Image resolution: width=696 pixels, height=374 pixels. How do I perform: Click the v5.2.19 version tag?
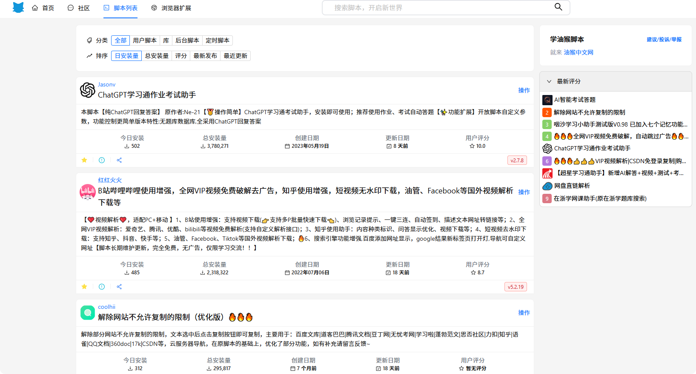[516, 287]
